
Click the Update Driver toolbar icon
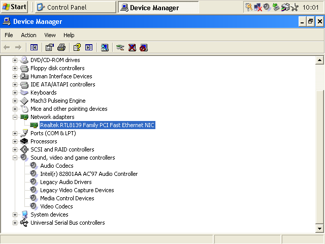pos(120,47)
